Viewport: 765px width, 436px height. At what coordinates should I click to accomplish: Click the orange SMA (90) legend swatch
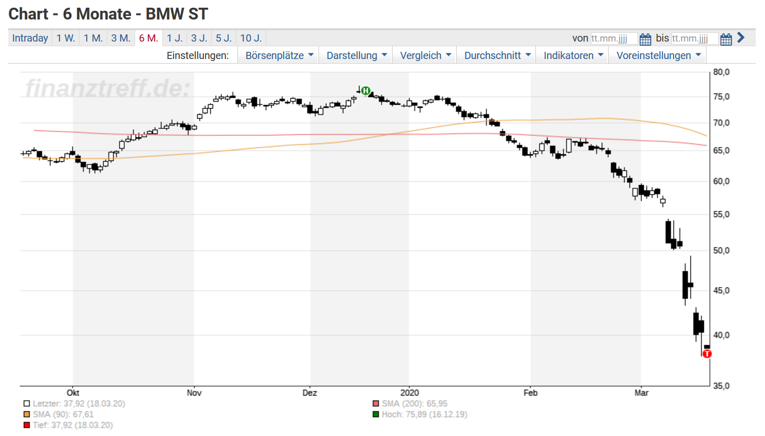pyautogui.click(x=27, y=414)
